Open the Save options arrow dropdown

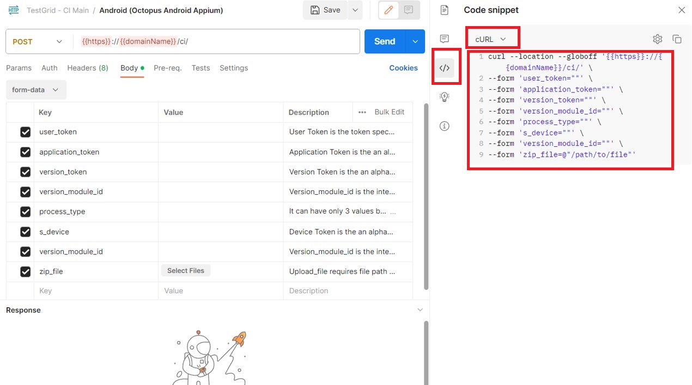tap(355, 10)
